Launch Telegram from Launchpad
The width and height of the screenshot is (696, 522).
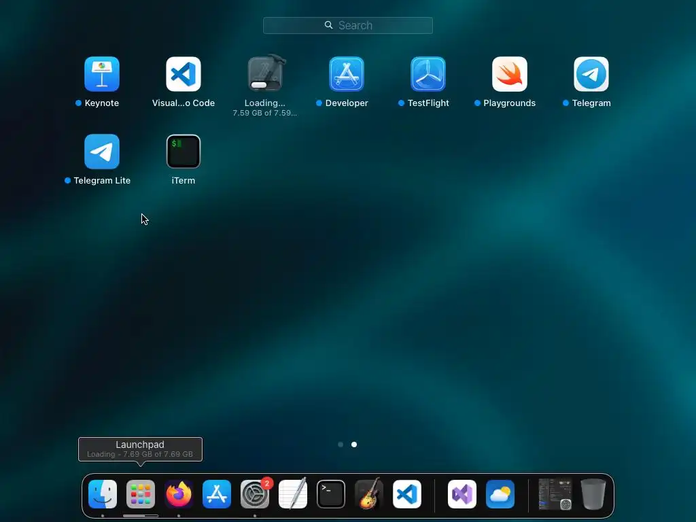coord(591,74)
